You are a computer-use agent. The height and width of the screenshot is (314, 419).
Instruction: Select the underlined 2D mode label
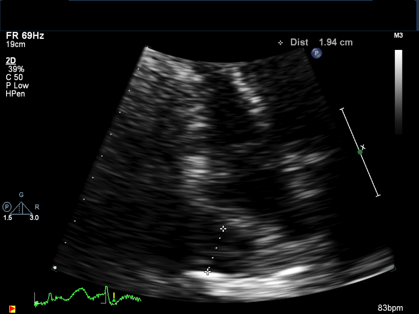pos(11,60)
